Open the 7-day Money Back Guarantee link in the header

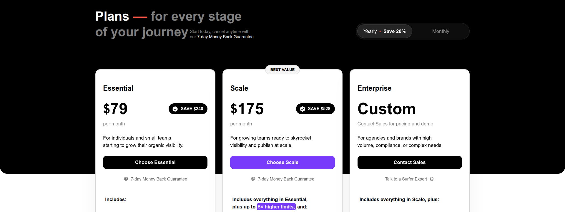pos(225,37)
